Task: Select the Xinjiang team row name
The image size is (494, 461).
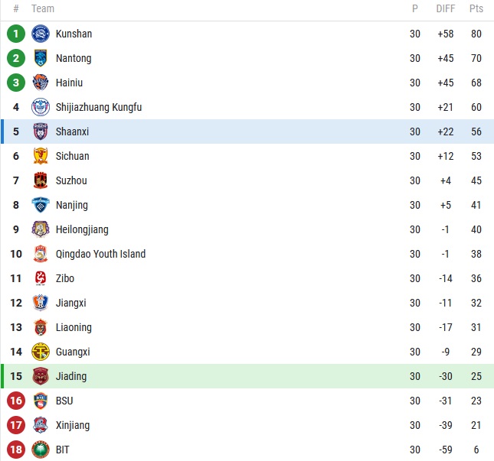Action: click(73, 425)
